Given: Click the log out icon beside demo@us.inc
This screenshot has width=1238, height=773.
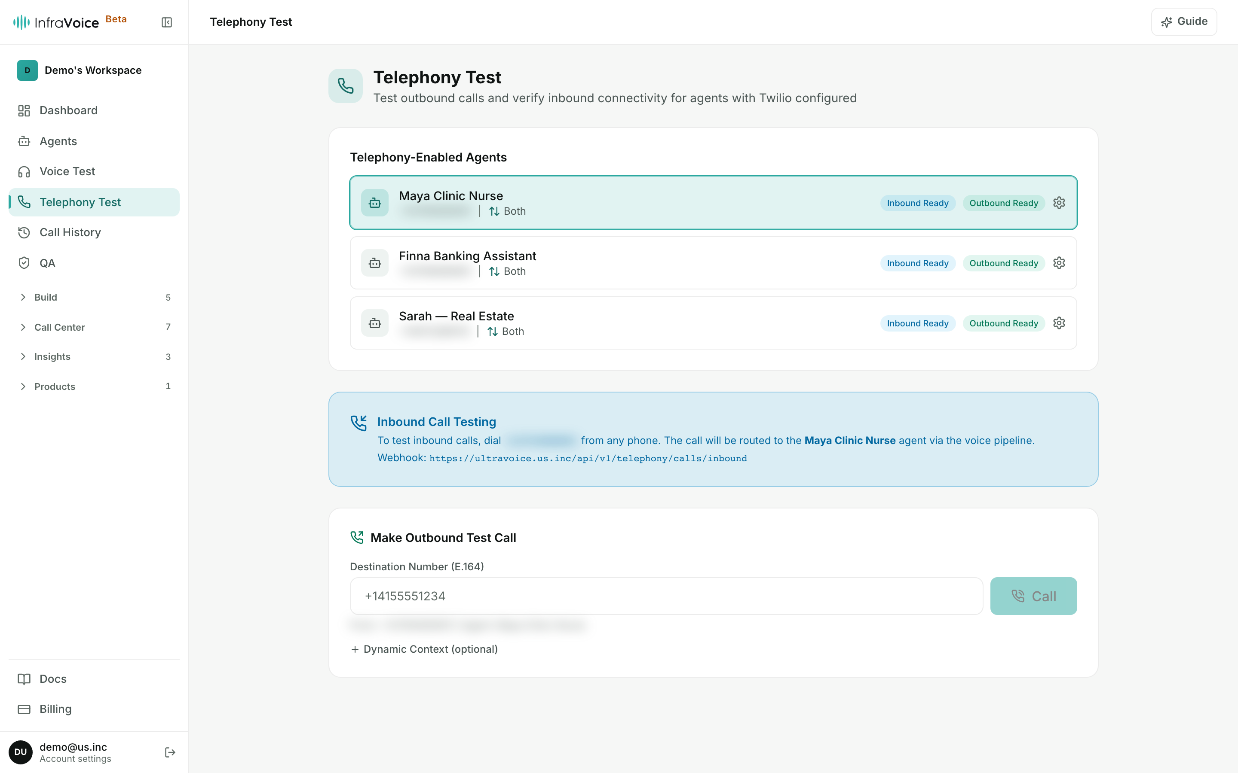Looking at the screenshot, I should (x=170, y=752).
